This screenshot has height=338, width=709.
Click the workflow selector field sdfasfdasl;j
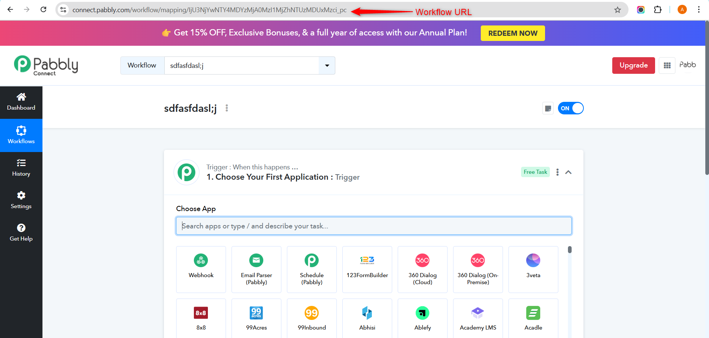point(242,66)
